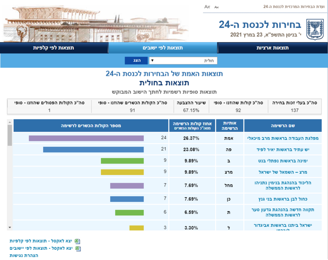Click the purple bar in the ליכוד row

click(x=127, y=186)
